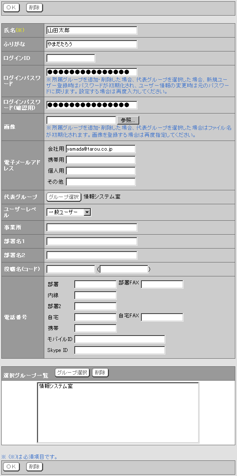Viewport: 237px width, 476px height.
Task: Click the top 削除 button
Action: tap(35, 8)
